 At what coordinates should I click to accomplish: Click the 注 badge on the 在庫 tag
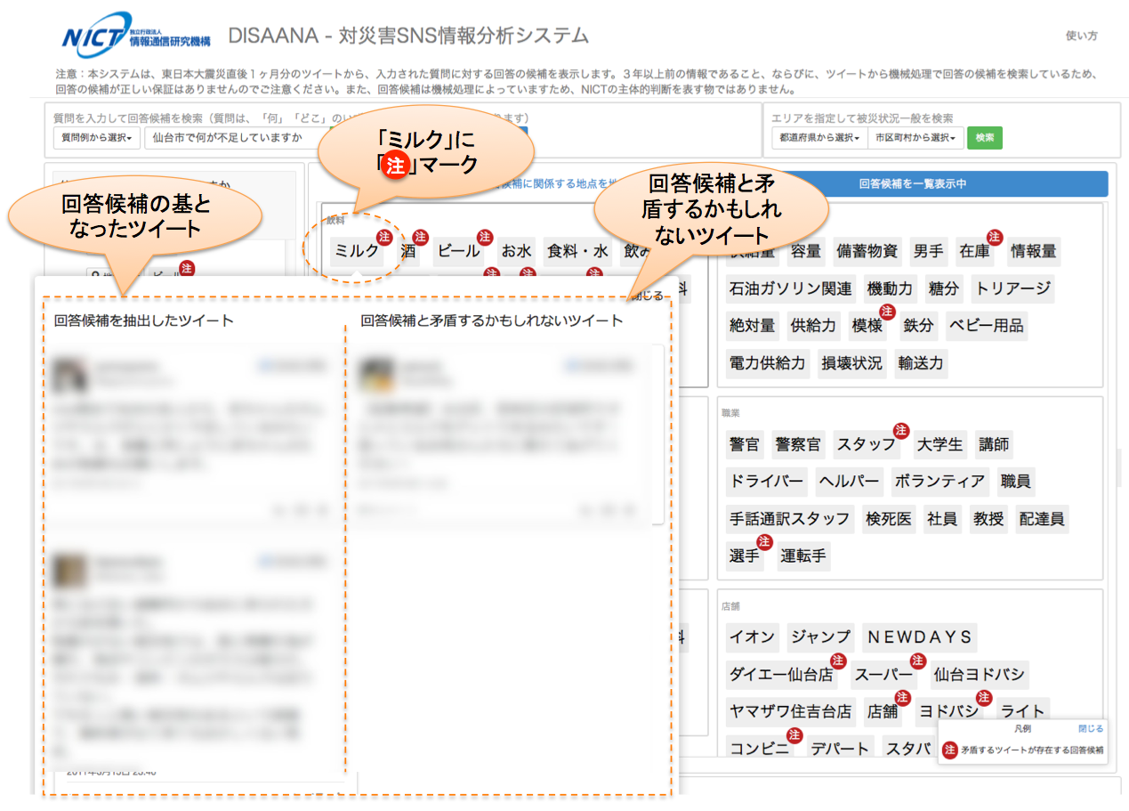pyautogui.click(x=994, y=237)
